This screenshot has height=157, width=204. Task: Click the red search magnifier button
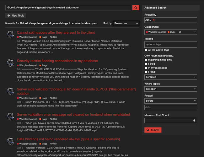point(136,8)
